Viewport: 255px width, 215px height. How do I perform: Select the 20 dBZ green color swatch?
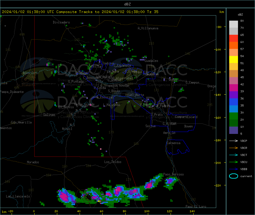point(233,116)
